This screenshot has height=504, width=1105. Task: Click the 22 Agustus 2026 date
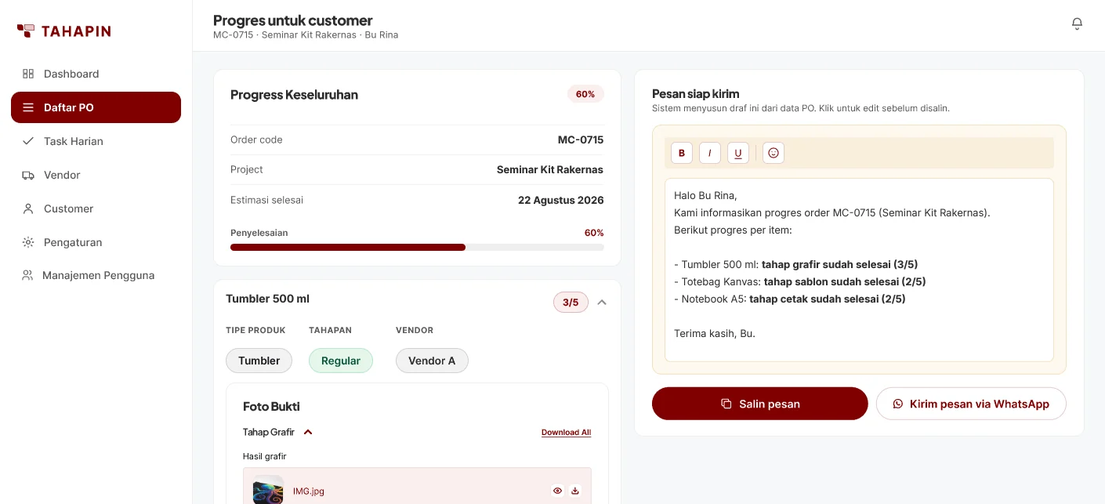click(x=561, y=200)
